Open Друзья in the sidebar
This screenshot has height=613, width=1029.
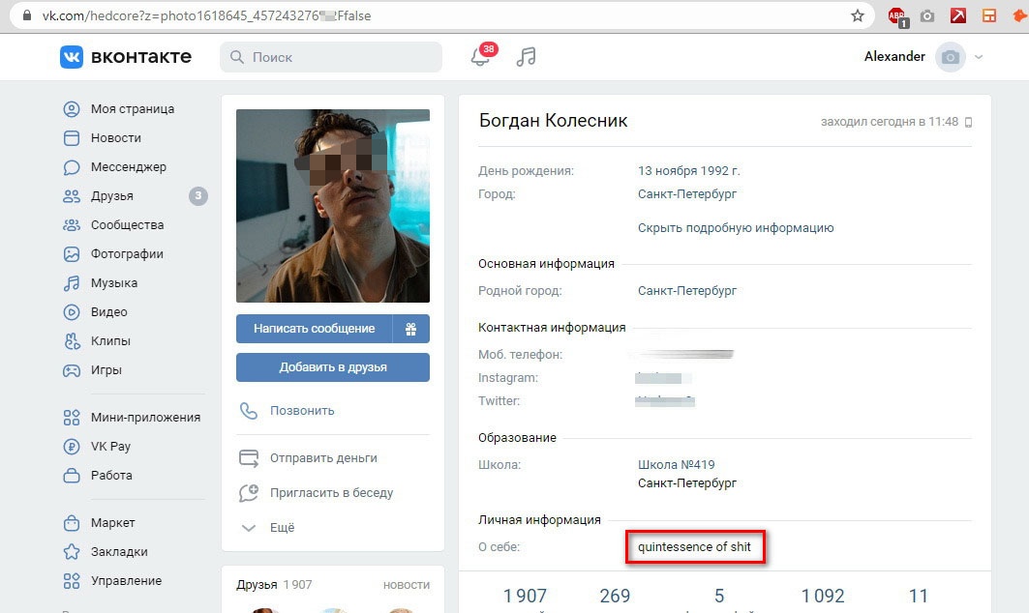tap(111, 195)
